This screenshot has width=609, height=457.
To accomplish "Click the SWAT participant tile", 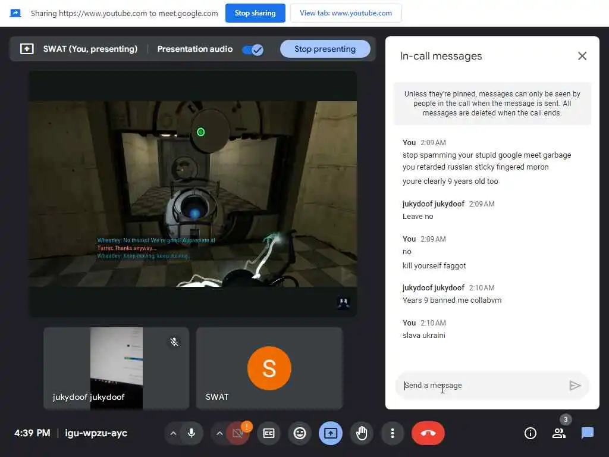I will [x=269, y=368].
